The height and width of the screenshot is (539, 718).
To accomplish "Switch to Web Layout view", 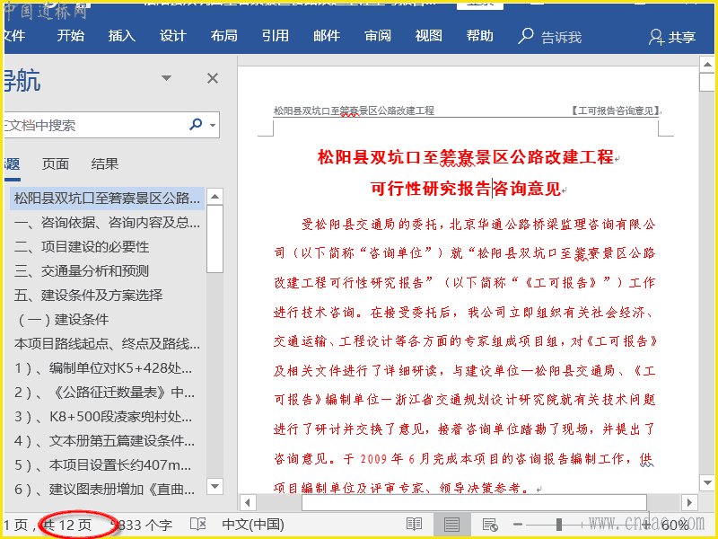I will point(489,525).
